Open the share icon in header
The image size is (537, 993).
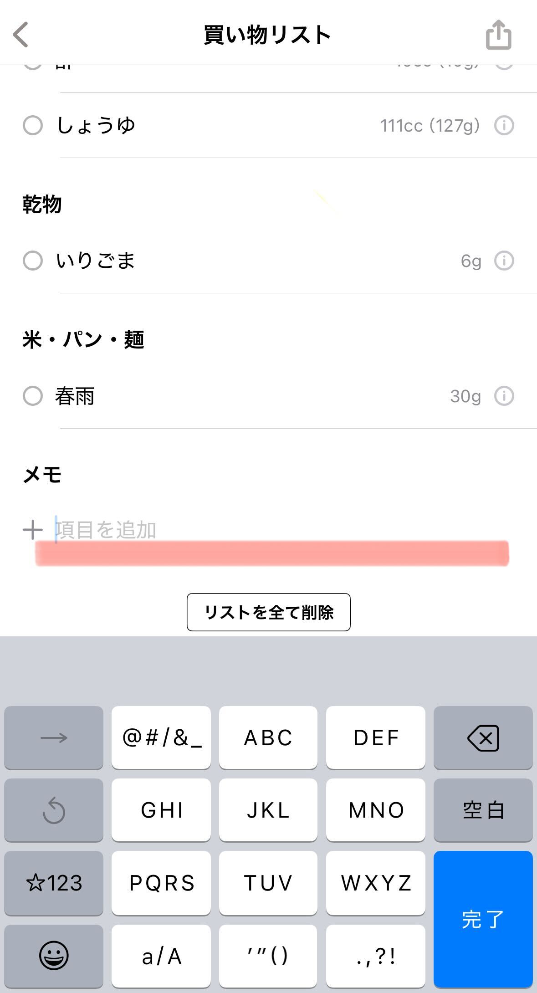pos(498,35)
